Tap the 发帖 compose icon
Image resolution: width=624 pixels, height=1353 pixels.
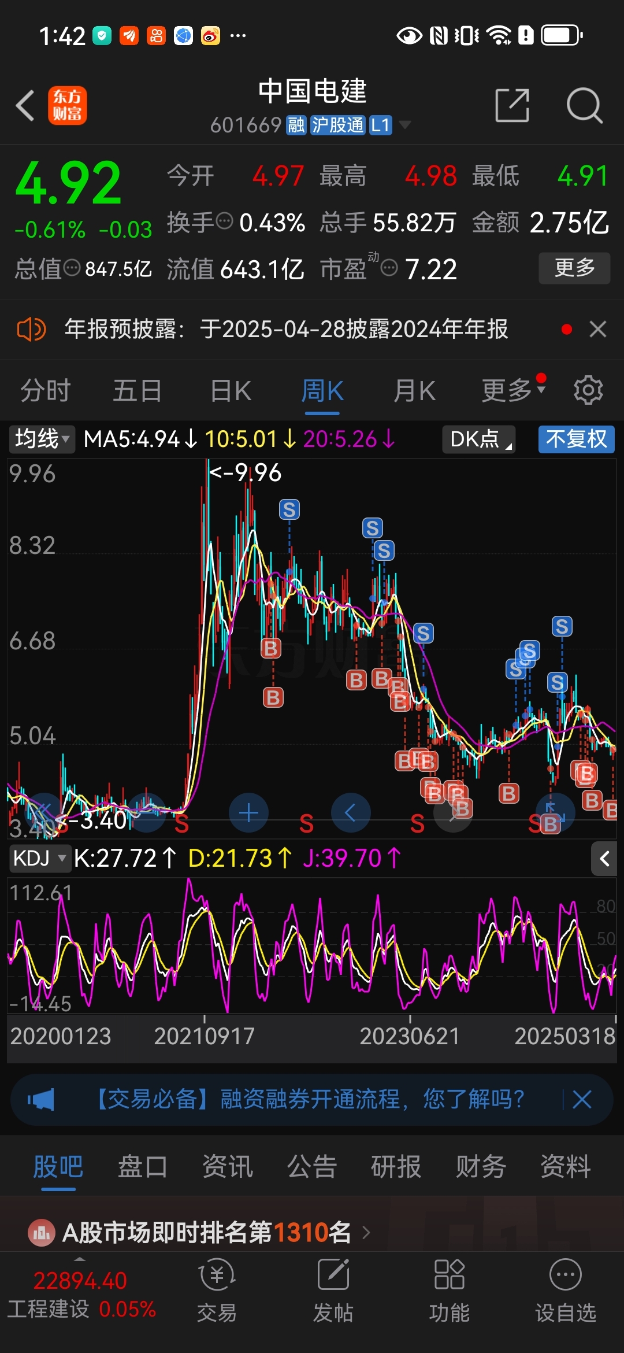click(x=333, y=1275)
